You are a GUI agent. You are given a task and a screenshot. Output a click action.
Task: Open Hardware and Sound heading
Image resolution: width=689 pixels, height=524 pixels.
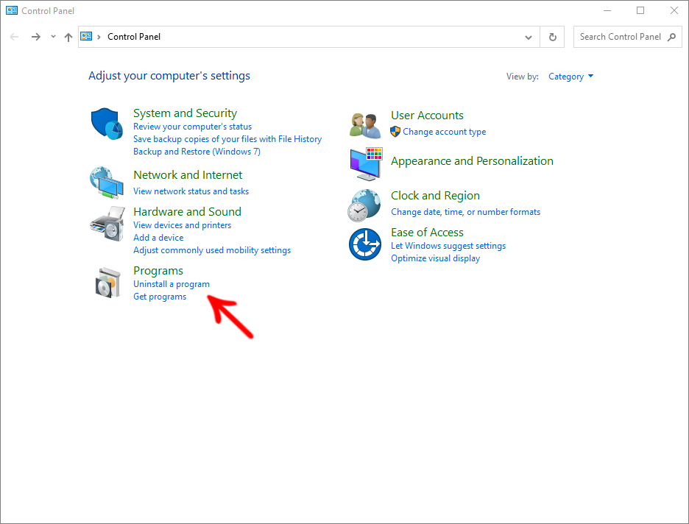click(x=187, y=212)
